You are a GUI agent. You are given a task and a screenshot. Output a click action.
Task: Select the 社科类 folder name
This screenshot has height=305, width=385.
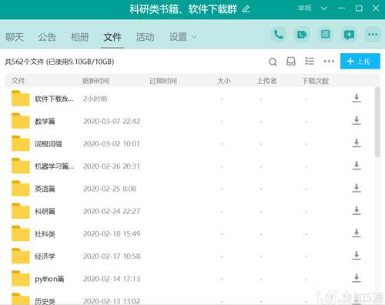(45, 234)
